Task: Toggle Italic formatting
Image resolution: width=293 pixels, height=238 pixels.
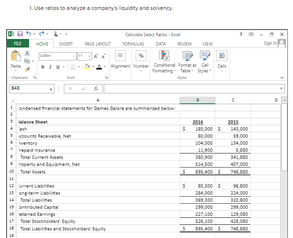Action: tap(50, 67)
